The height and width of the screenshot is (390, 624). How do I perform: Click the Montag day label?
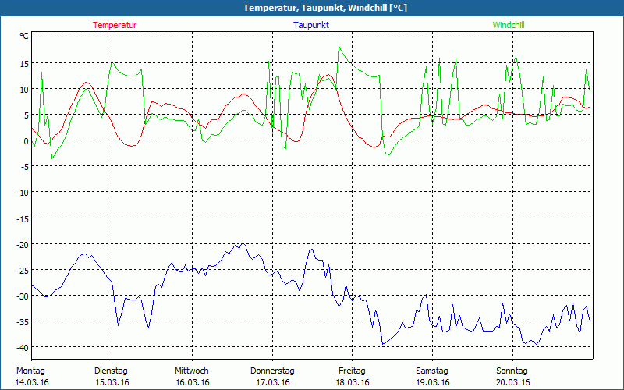point(30,370)
